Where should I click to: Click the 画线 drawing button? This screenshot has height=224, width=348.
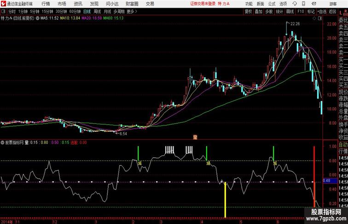[290, 11]
